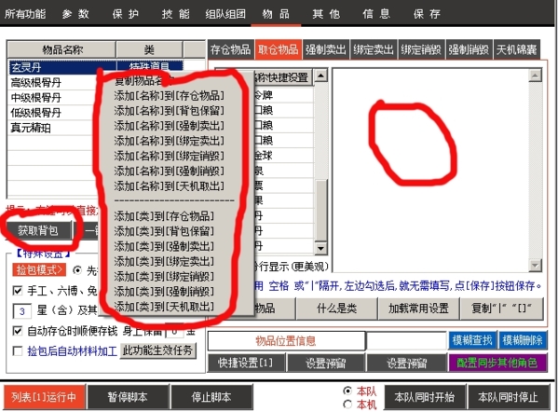Image resolution: width=558 pixels, height=412 pixels.
Task: Click the 复制"|" "[]" button
Action: [x=502, y=309]
